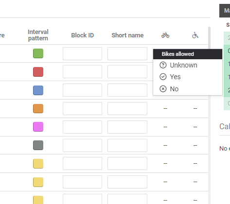Viewport: 230px width, 204px height.
Task: Click the Interval pattern column header
Action: coord(38,35)
